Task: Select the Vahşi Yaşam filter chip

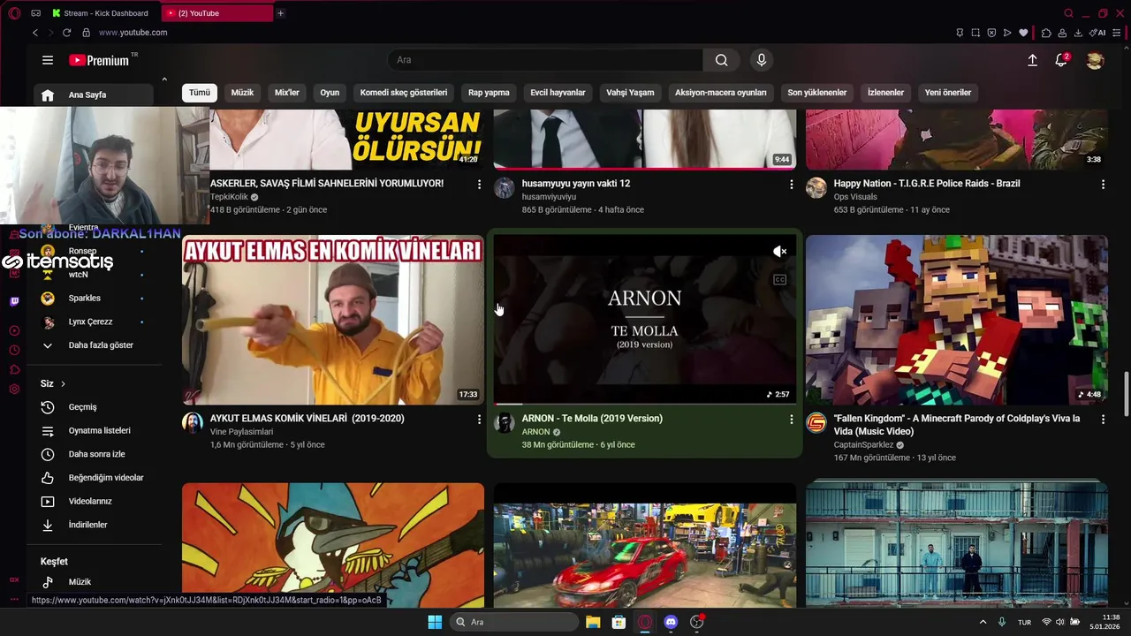Action: [x=630, y=93]
